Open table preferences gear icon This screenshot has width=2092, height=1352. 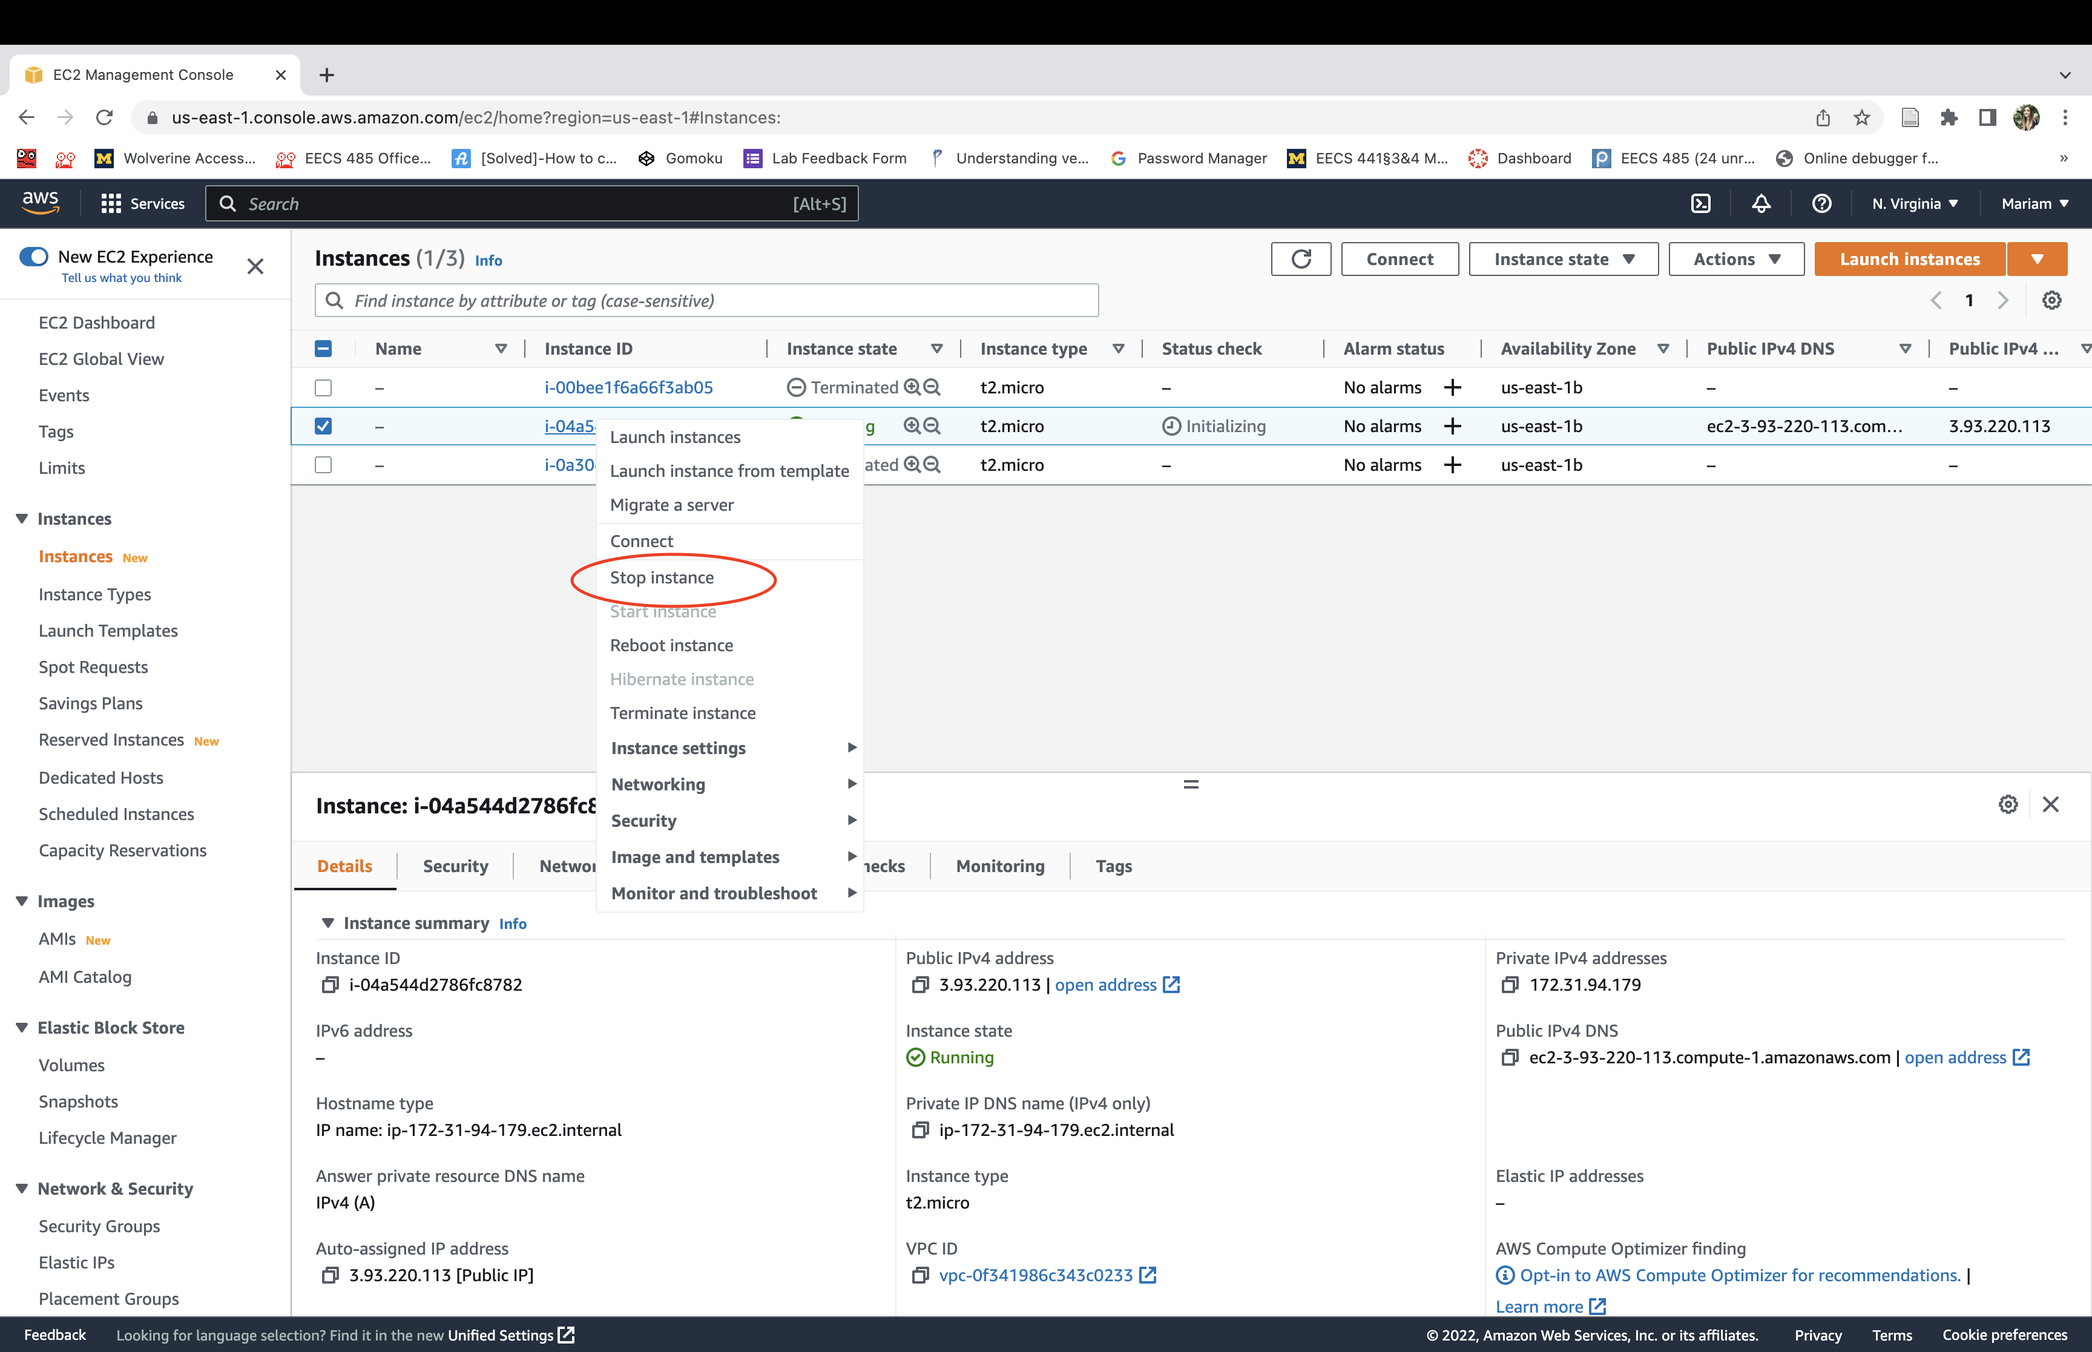tap(2051, 300)
